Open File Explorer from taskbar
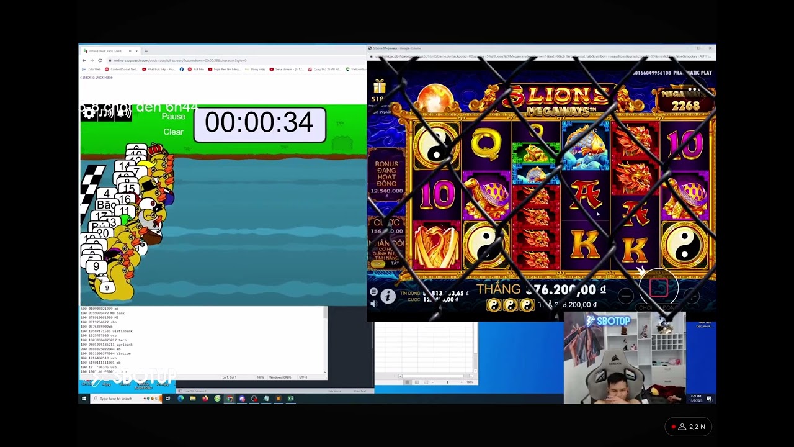Image resolution: width=794 pixels, height=447 pixels. coord(192,399)
